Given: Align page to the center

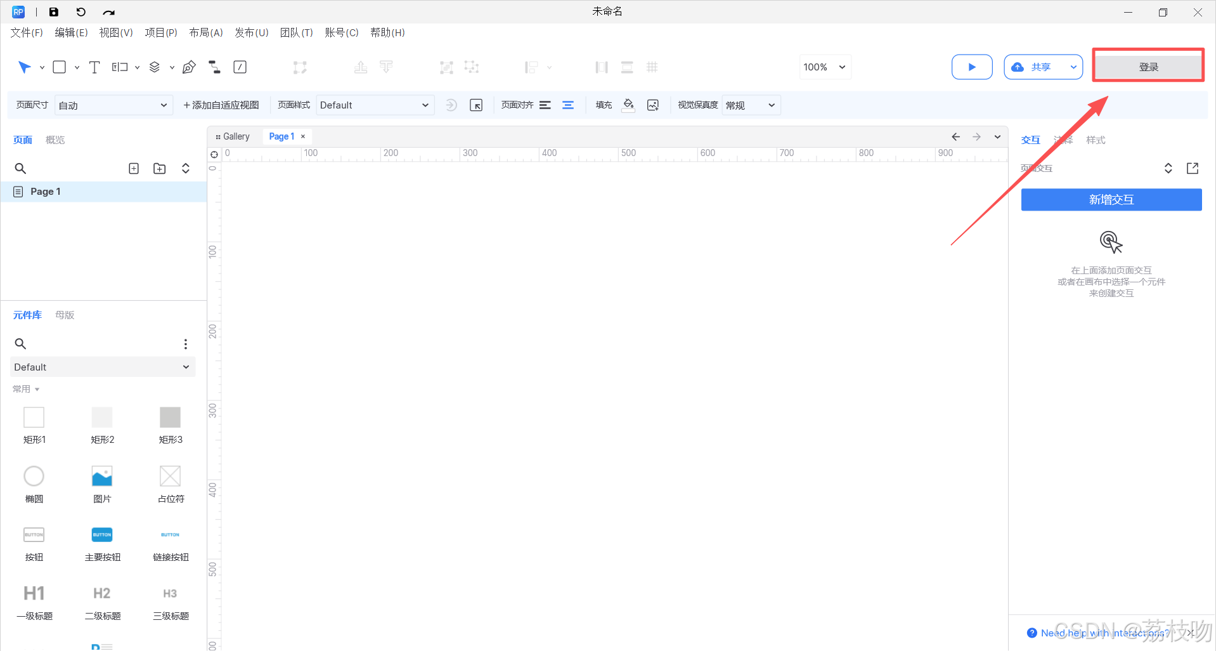Looking at the screenshot, I should coord(568,105).
